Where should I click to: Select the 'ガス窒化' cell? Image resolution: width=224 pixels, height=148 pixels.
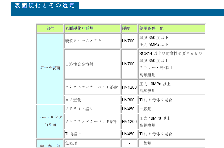tap(92, 100)
